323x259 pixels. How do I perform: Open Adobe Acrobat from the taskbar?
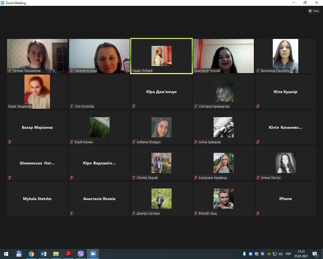pyautogui.click(x=68, y=254)
